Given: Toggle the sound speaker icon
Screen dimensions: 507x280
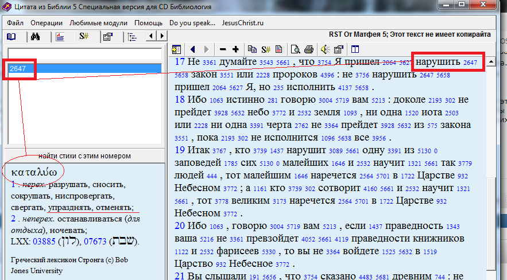Looking at the screenshot, I should 324,49.
